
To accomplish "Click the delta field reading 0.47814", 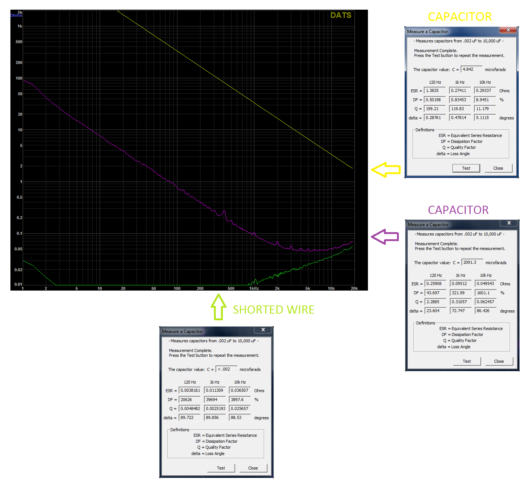I will [460, 118].
